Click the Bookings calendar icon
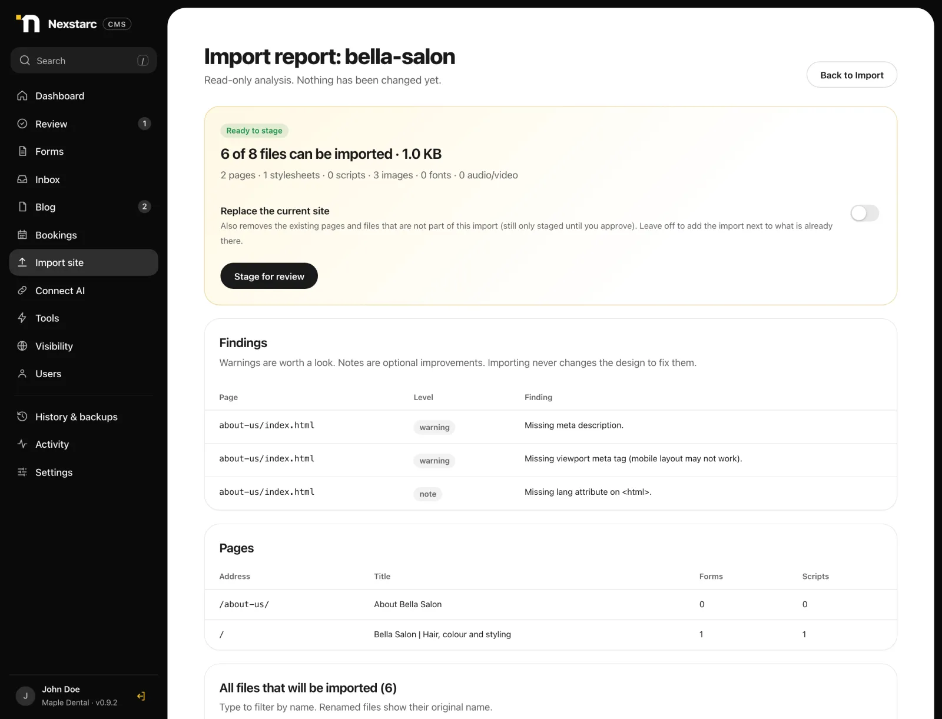The height and width of the screenshot is (719, 942). coord(22,235)
